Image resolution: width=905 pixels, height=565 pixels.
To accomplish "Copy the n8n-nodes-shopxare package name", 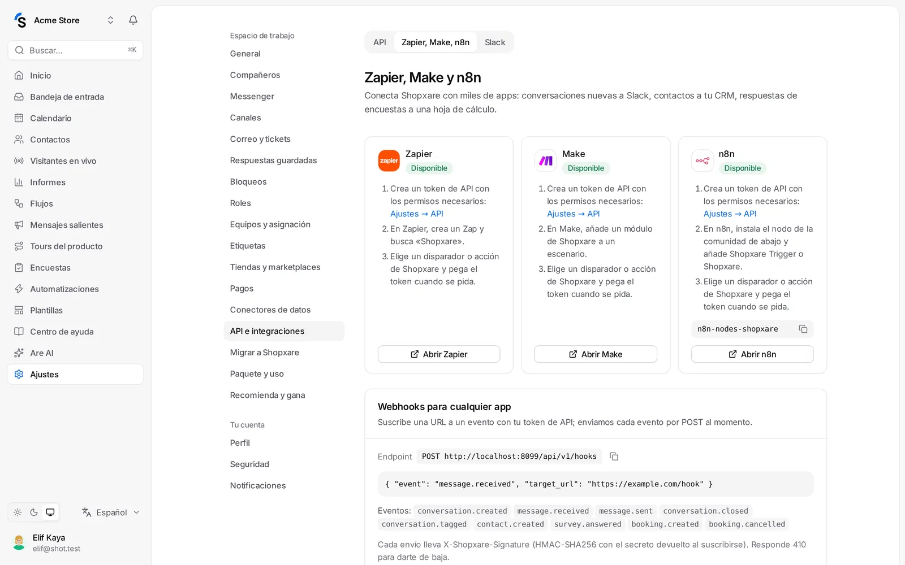I will point(803,329).
